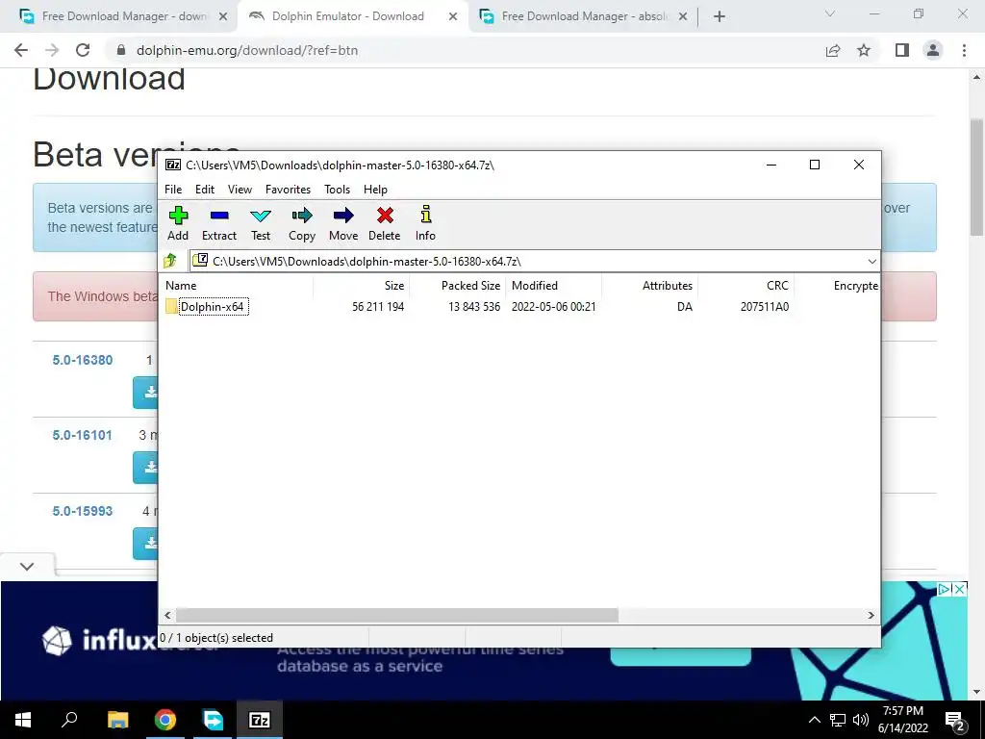Extract files using the Extract icon
The height and width of the screenshot is (739, 985).
[x=219, y=223]
